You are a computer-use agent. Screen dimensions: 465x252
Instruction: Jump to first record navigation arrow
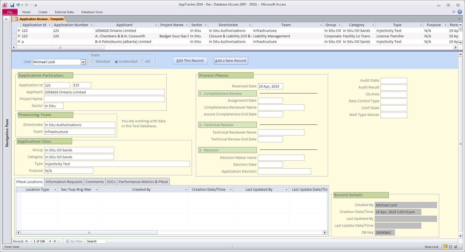coord(26,241)
